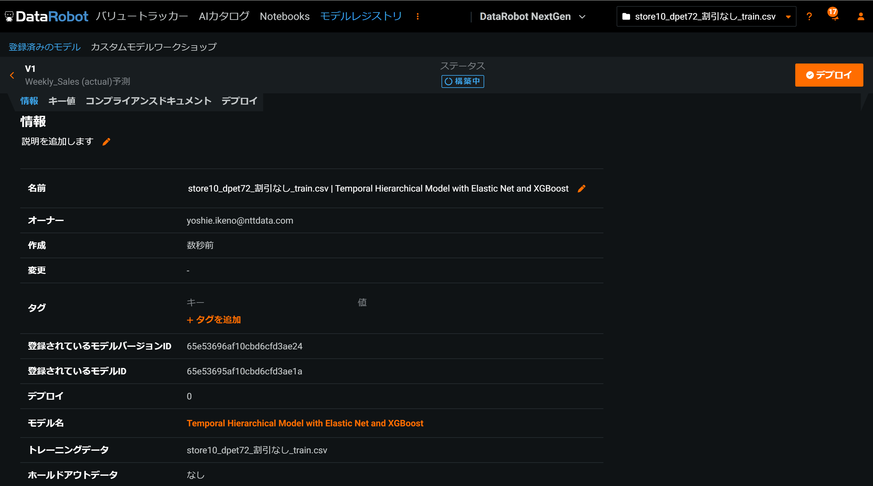Click the DataRobot logo
Screen dimensions: 873x486
[47, 16]
